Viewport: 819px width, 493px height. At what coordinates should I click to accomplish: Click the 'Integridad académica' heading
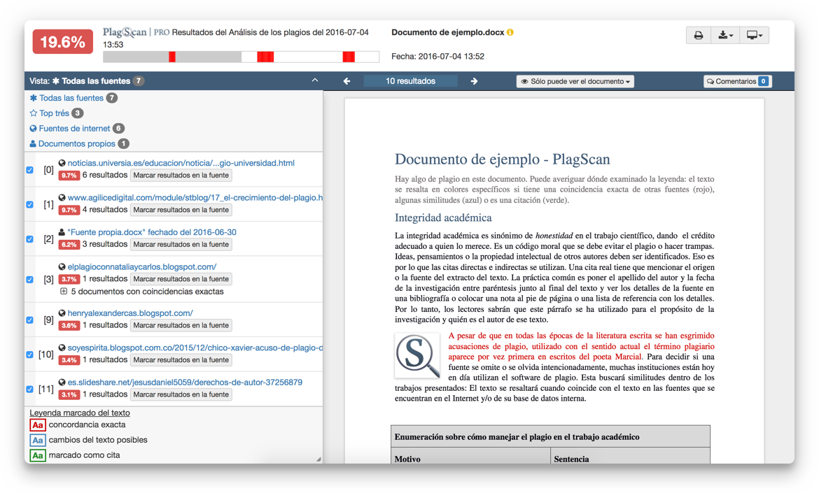pos(443,217)
